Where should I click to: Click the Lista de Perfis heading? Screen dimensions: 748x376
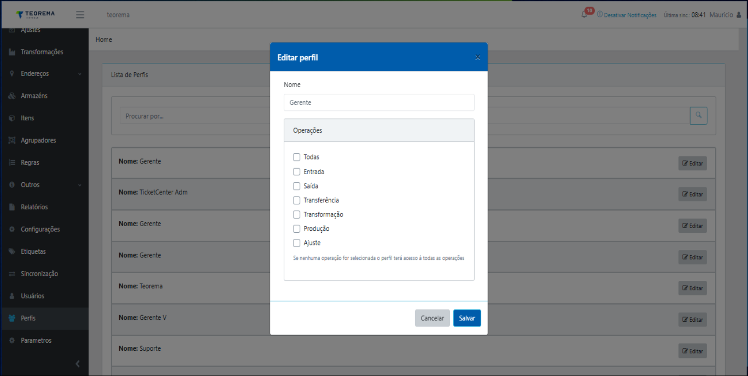click(129, 75)
